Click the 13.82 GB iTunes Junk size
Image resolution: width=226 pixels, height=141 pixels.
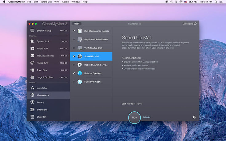coord(63,63)
